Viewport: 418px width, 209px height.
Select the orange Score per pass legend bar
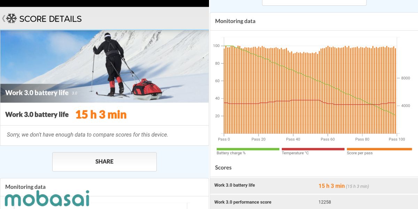[379, 149]
